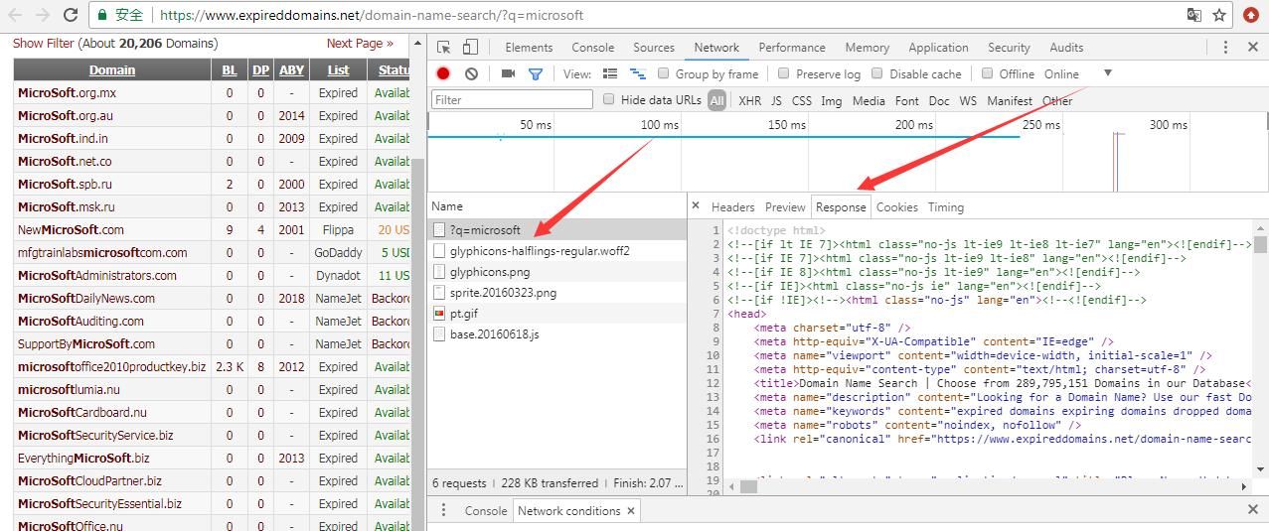Screen dimensions: 1269x531
Task: Filter requests by Font type
Action: tap(907, 100)
